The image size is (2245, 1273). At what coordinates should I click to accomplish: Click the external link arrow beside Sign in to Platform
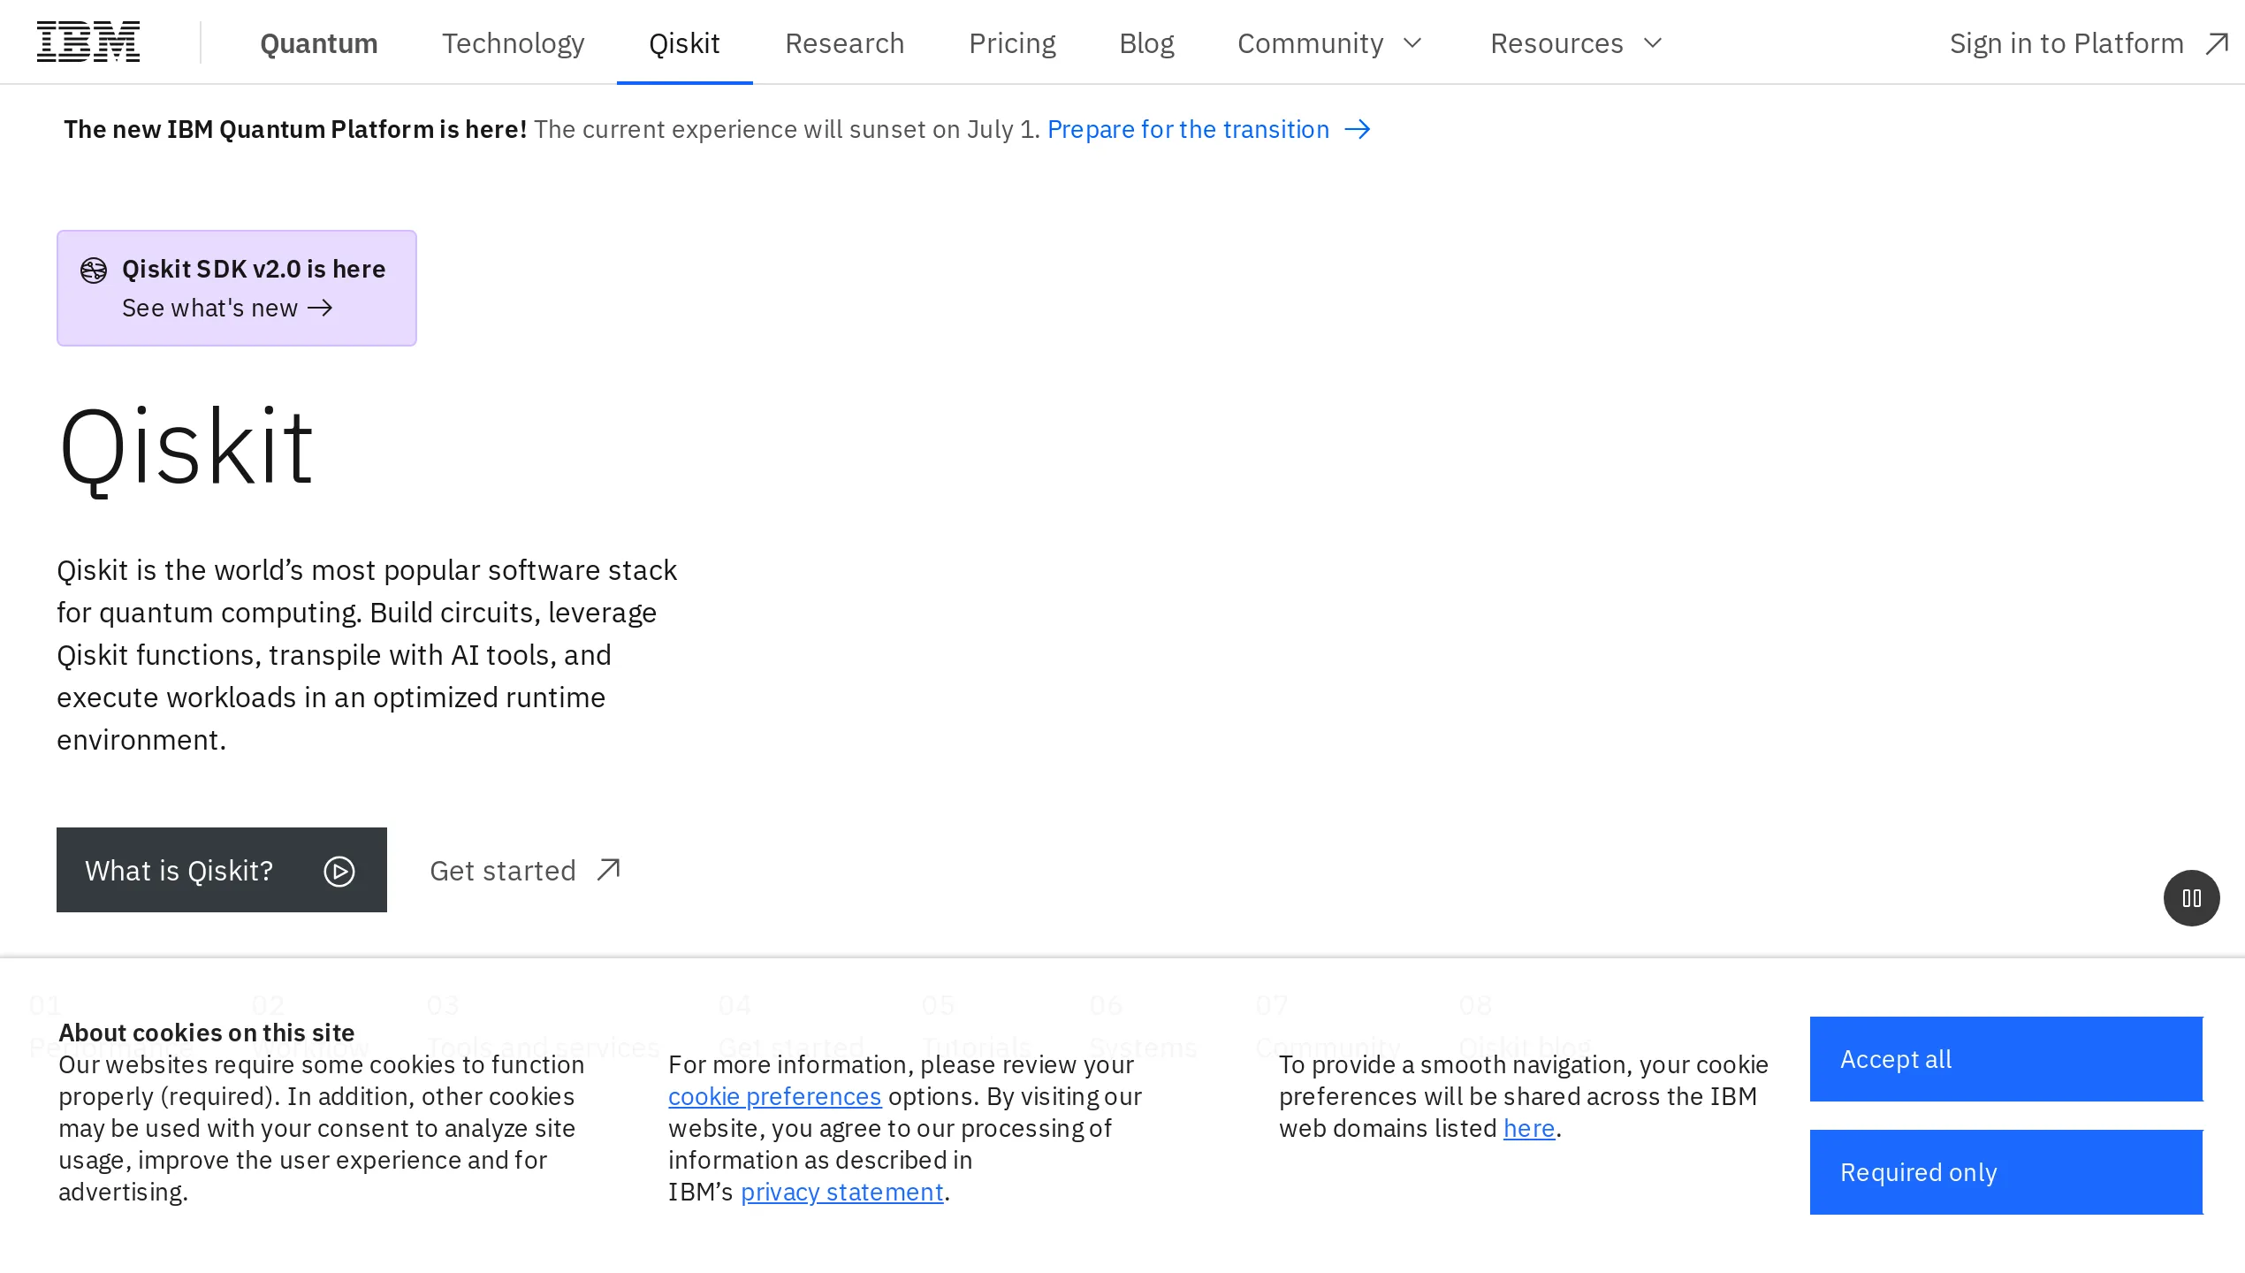[2215, 42]
